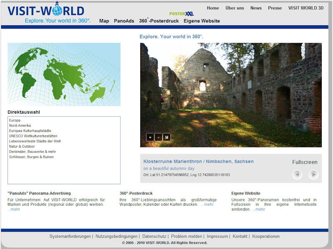Advance to next panorama with right arrow
Screen dimensions: 333x249
pos(313,175)
